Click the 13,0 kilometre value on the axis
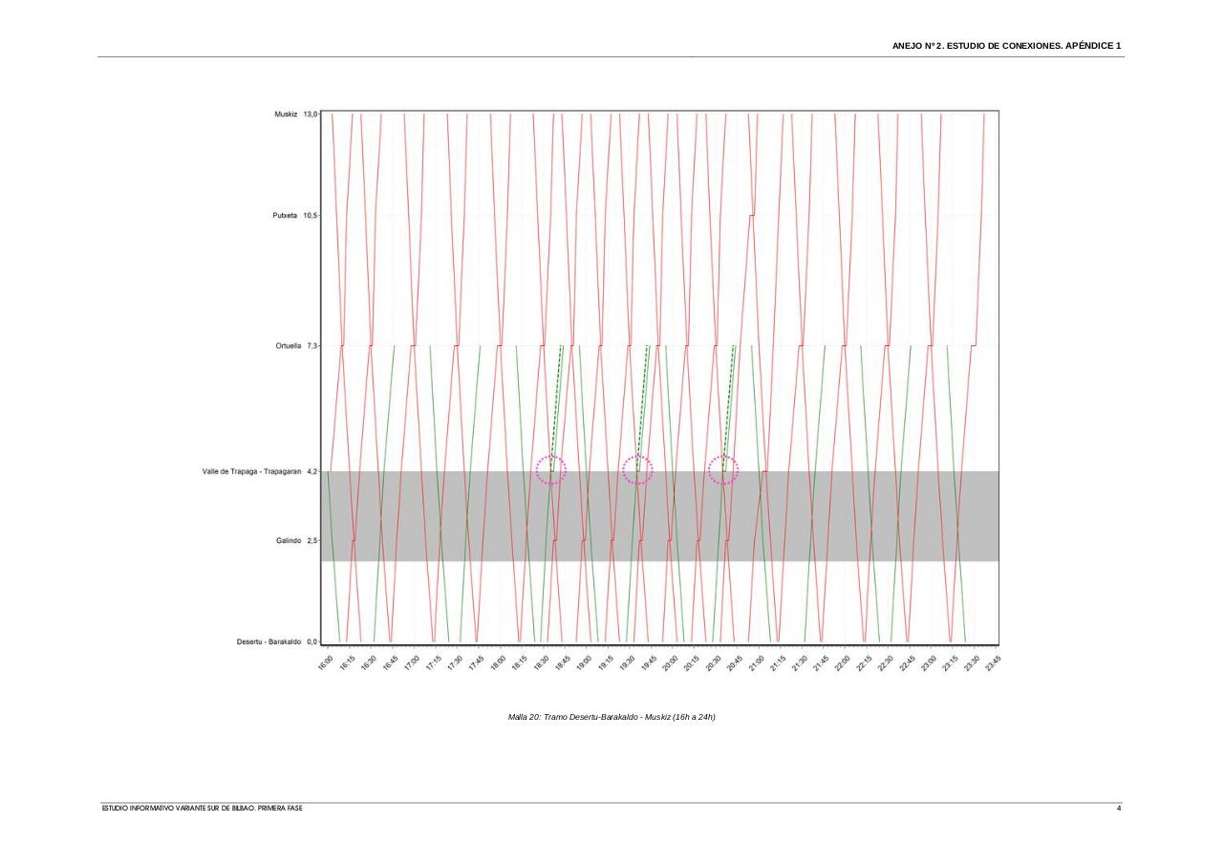This screenshot has width=1224, height=866. [311, 114]
